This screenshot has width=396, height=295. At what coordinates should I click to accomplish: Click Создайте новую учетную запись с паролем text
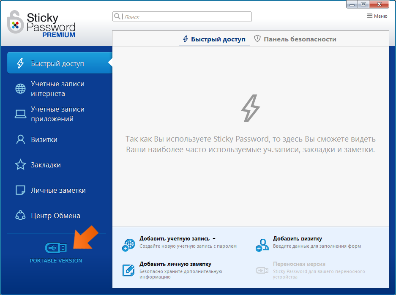188,246
